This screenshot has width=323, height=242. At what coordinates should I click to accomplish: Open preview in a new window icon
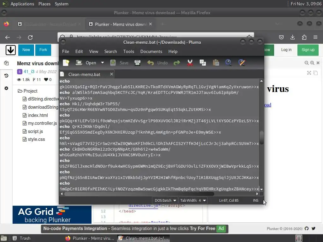coord(315,73)
